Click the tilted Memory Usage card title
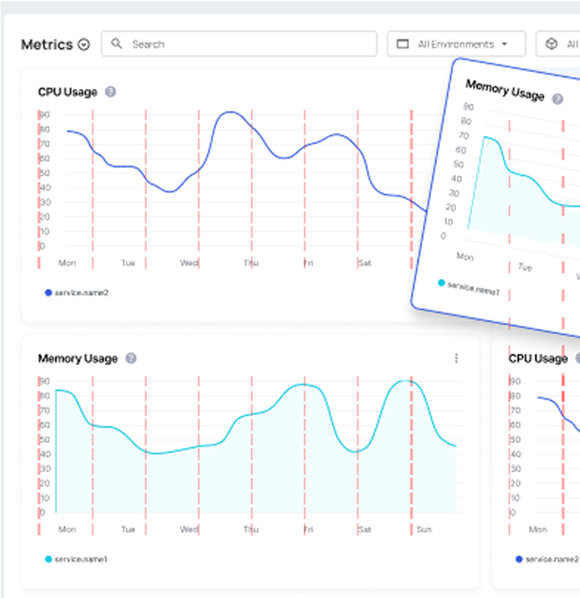Screen dimensions: 580x598 (505, 90)
